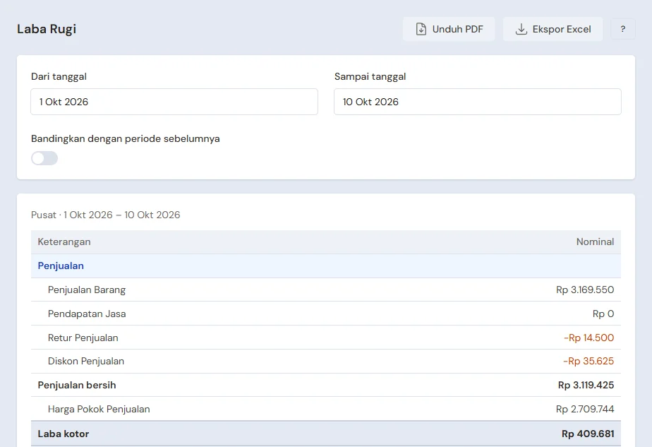Click the Pusat period subtitle text
The height and width of the screenshot is (447, 652).
click(x=106, y=215)
